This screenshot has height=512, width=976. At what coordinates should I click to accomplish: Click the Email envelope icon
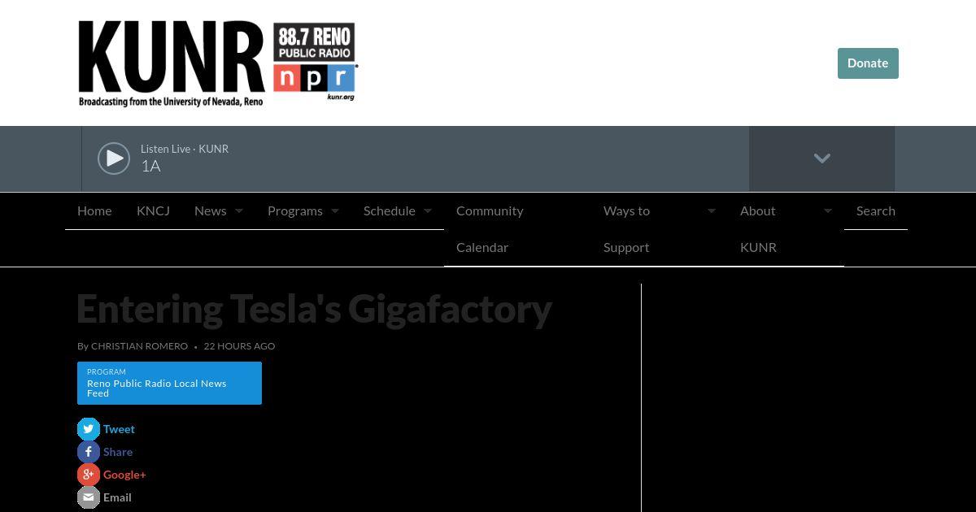coord(89,497)
